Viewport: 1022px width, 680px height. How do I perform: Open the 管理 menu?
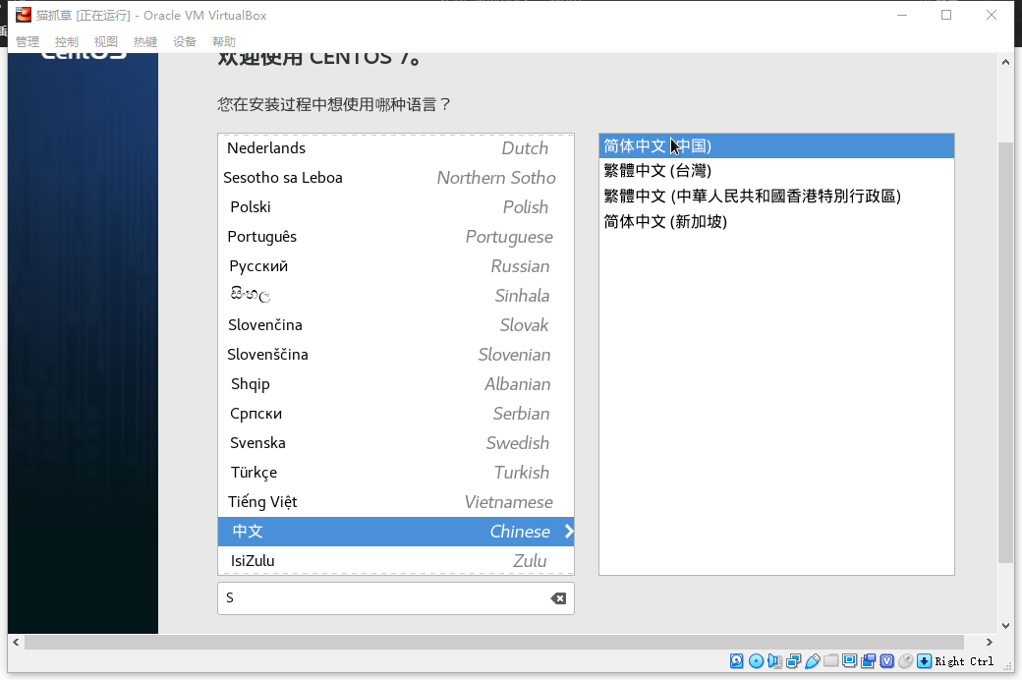28,41
